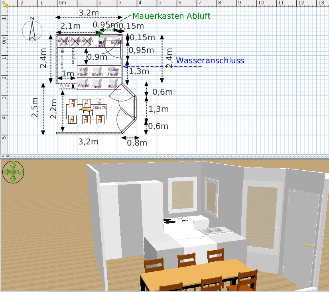Expand plan view with split pane down arrow
Viewport: 329px width, 292px height.
pos(9,156)
